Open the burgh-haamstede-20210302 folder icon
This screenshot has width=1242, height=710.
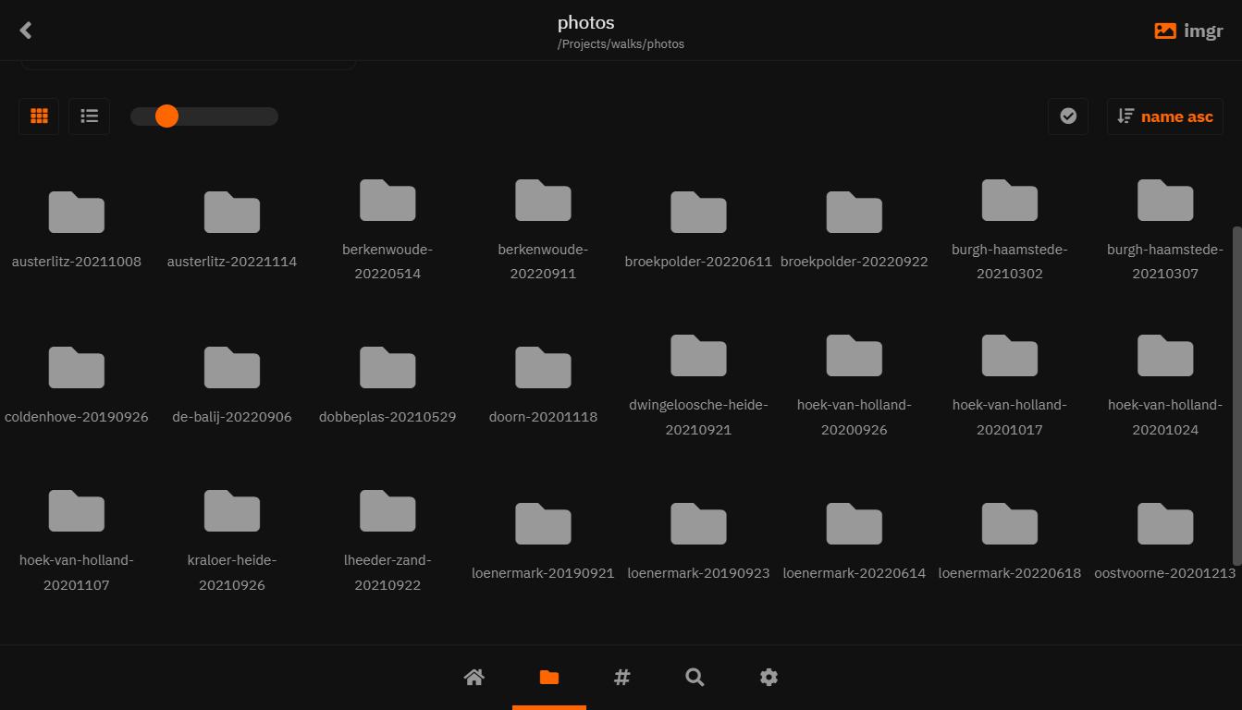pos(1010,200)
